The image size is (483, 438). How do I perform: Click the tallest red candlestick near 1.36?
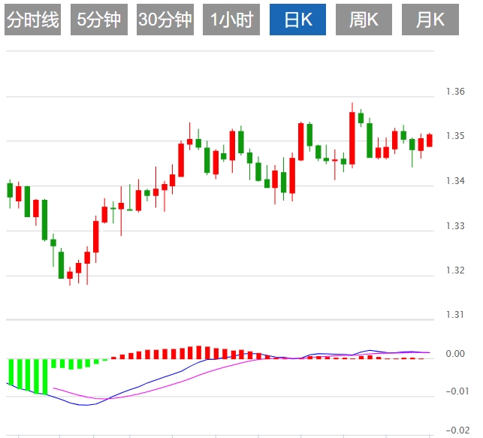352,138
